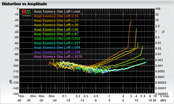Select the 'Asus Essence One Left r;30' legend entry
This screenshot has width=174, height=104.
(x=56, y=25)
